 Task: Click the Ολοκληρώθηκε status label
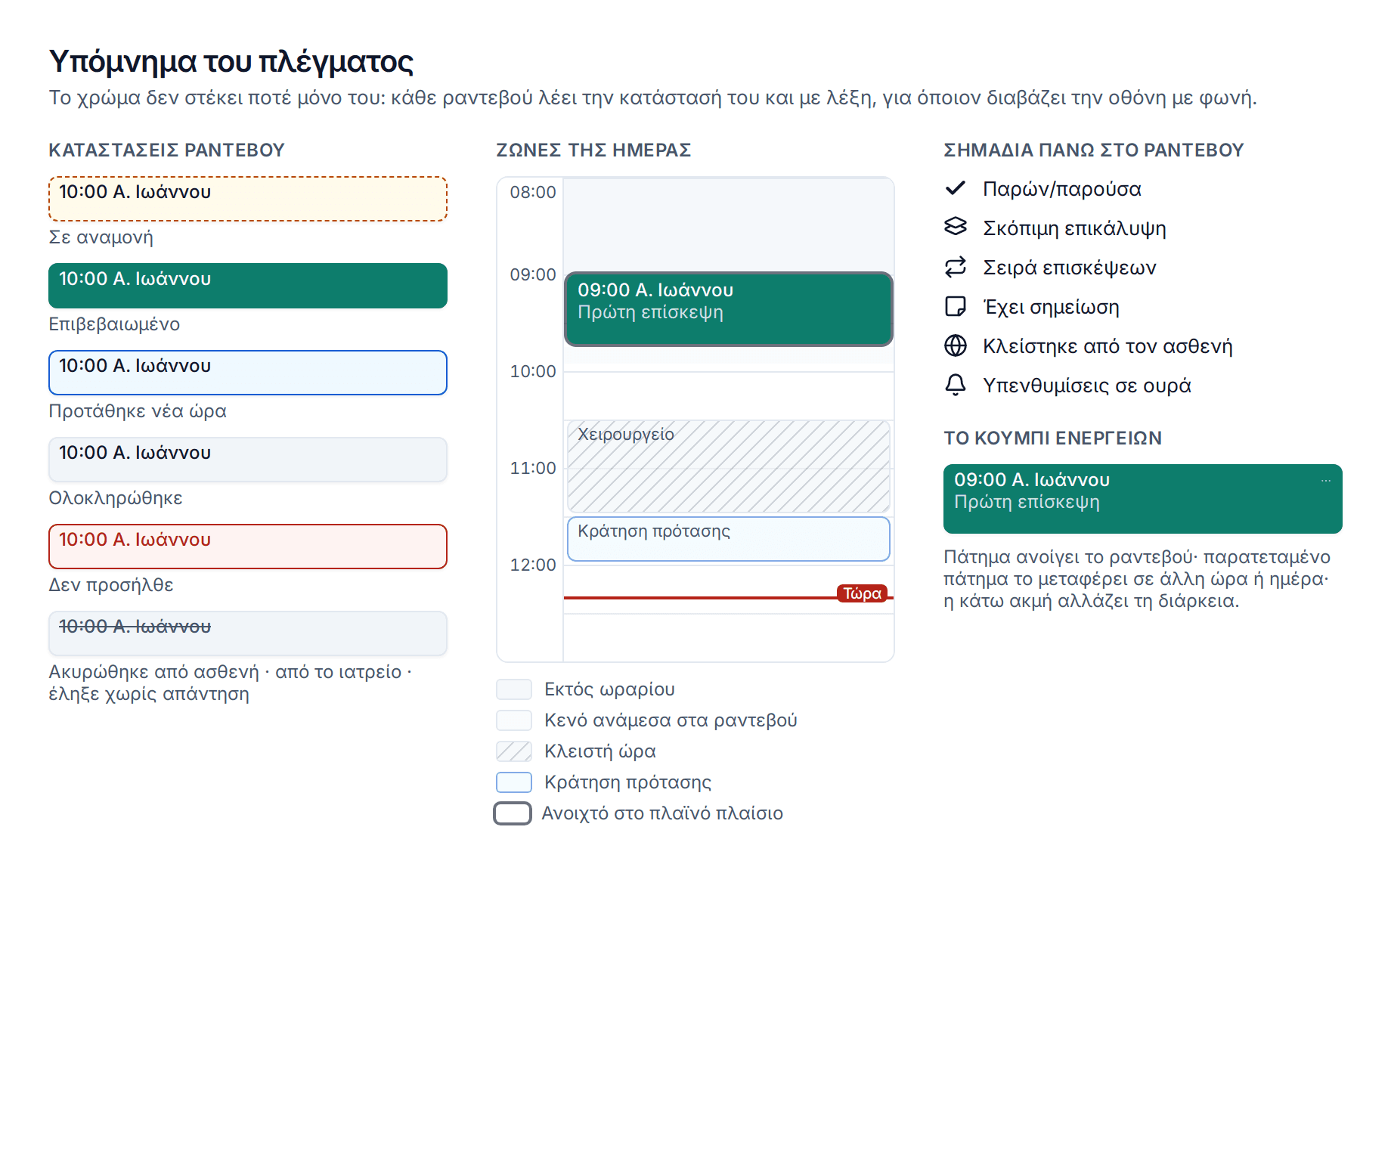tap(116, 498)
